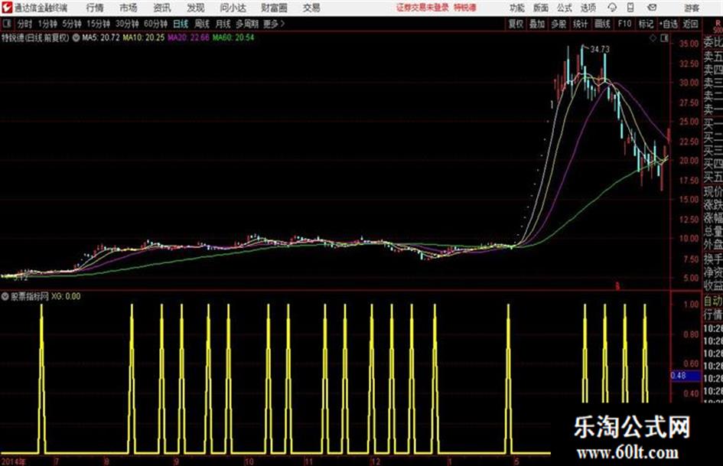Click the 12 month marker on time axis
Image resolution: width=723 pixels, height=466 pixels.
[376, 461]
